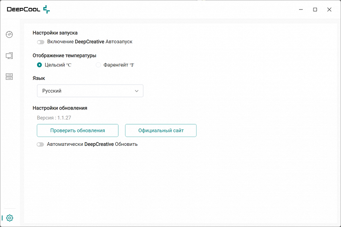Viewport: 341px width, 227px height.
Task: Select the Фаренгейт °F radio button
Action: pos(98,65)
